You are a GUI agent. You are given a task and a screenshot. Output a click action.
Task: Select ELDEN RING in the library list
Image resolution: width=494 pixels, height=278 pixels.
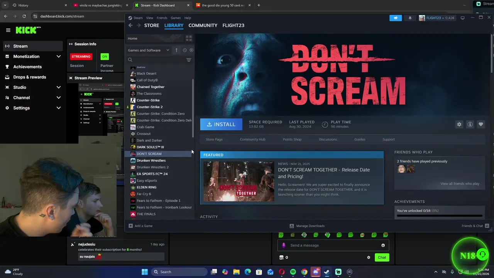(x=147, y=187)
